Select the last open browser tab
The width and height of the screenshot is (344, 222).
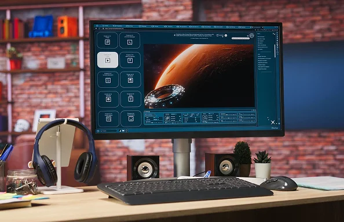click(x=257, y=27)
